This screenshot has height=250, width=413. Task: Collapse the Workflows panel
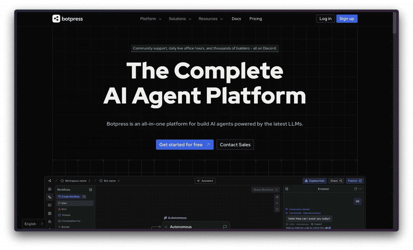[90, 190]
